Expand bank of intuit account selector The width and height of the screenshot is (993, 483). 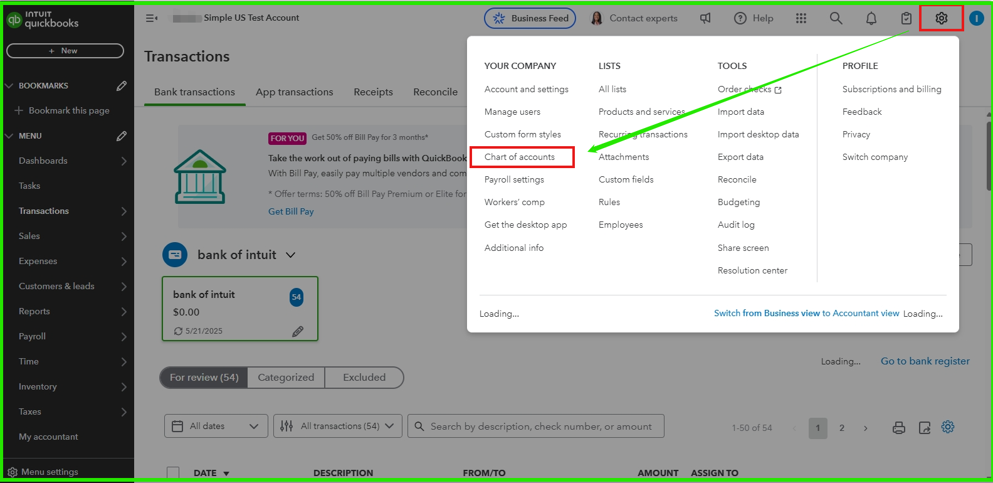(291, 255)
